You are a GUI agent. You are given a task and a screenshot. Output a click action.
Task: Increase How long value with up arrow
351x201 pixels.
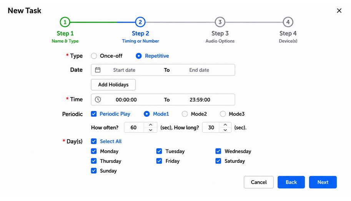(x=225, y=125)
